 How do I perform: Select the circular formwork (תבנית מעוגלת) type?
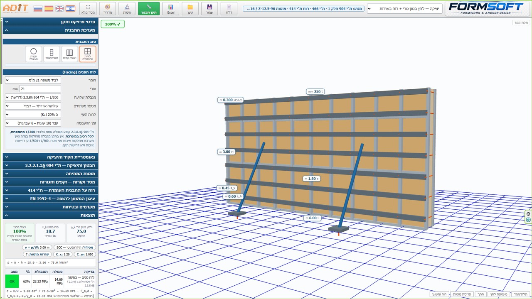pos(34,54)
